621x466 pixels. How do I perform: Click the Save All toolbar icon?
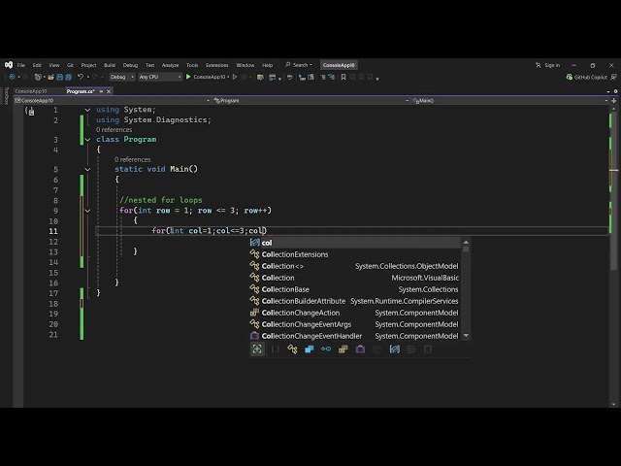tap(68, 77)
